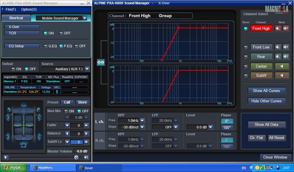Click the LPF point on upper graph

point(203,28)
